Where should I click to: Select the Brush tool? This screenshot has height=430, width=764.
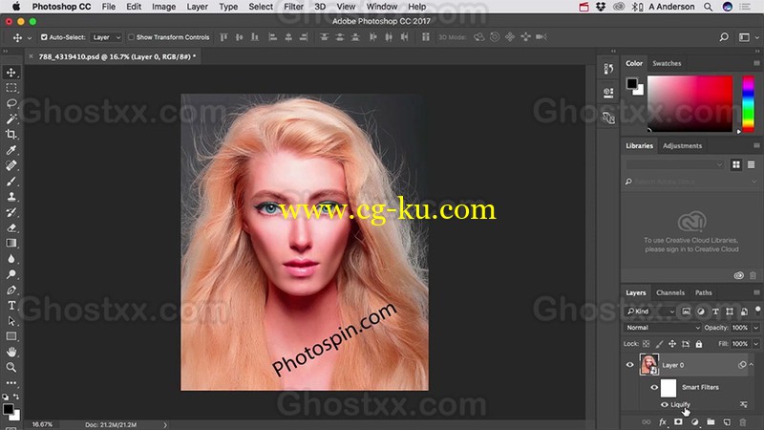[11, 182]
